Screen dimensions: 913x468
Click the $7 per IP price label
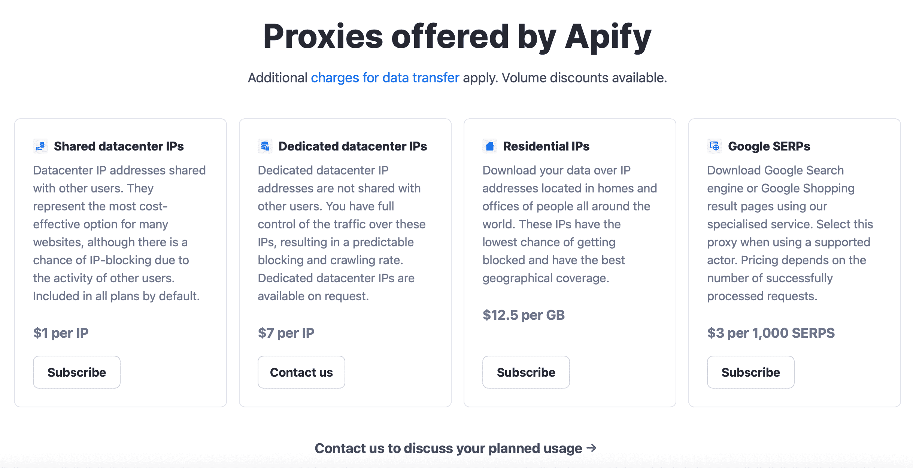coord(286,333)
